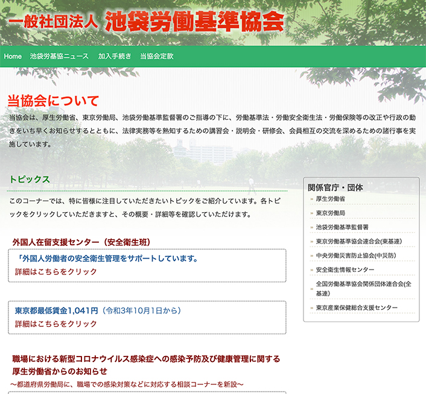426x394 pixels.
Task: Click 詳細はこちらをクリック under 外国人労働者 topic
Action: tap(56, 272)
